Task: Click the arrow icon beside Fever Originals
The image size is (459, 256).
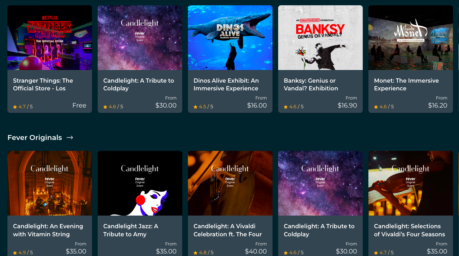Action: [x=70, y=137]
